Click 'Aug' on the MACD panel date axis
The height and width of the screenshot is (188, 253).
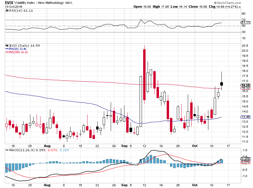click(47, 185)
